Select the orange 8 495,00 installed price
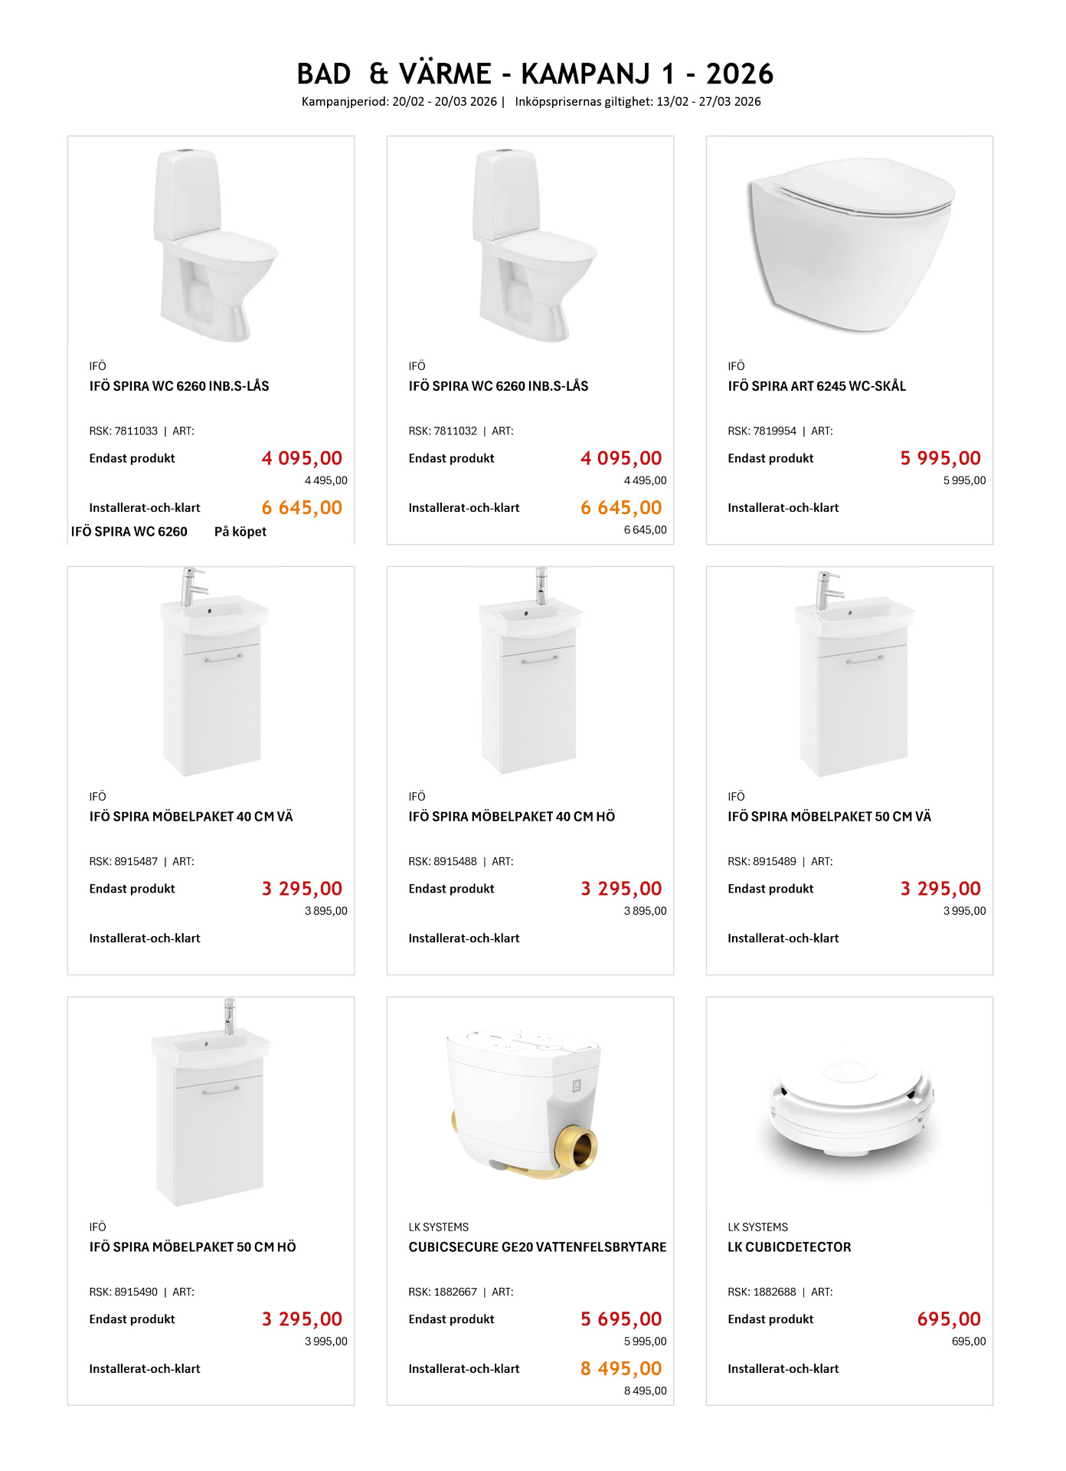 pyautogui.click(x=620, y=1368)
